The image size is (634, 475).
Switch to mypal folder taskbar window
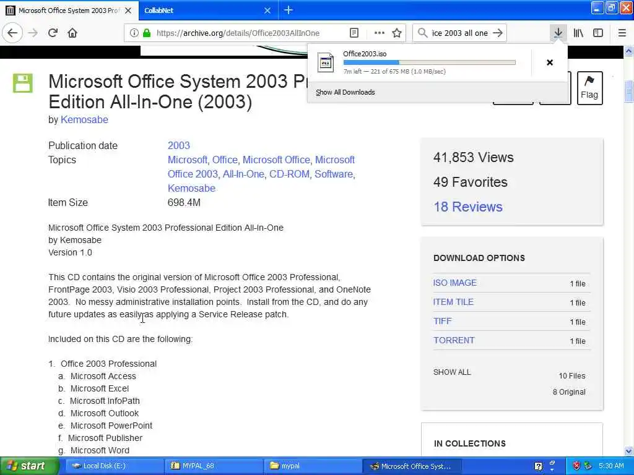pos(313,466)
